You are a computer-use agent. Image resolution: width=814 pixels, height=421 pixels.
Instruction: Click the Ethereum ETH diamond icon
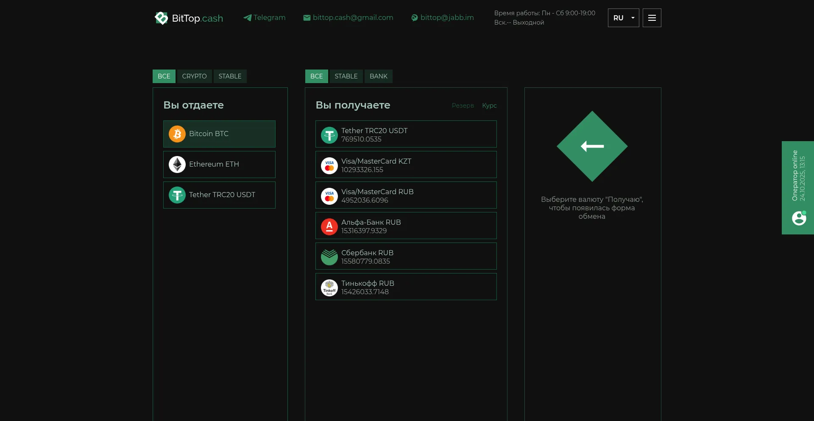pos(177,164)
